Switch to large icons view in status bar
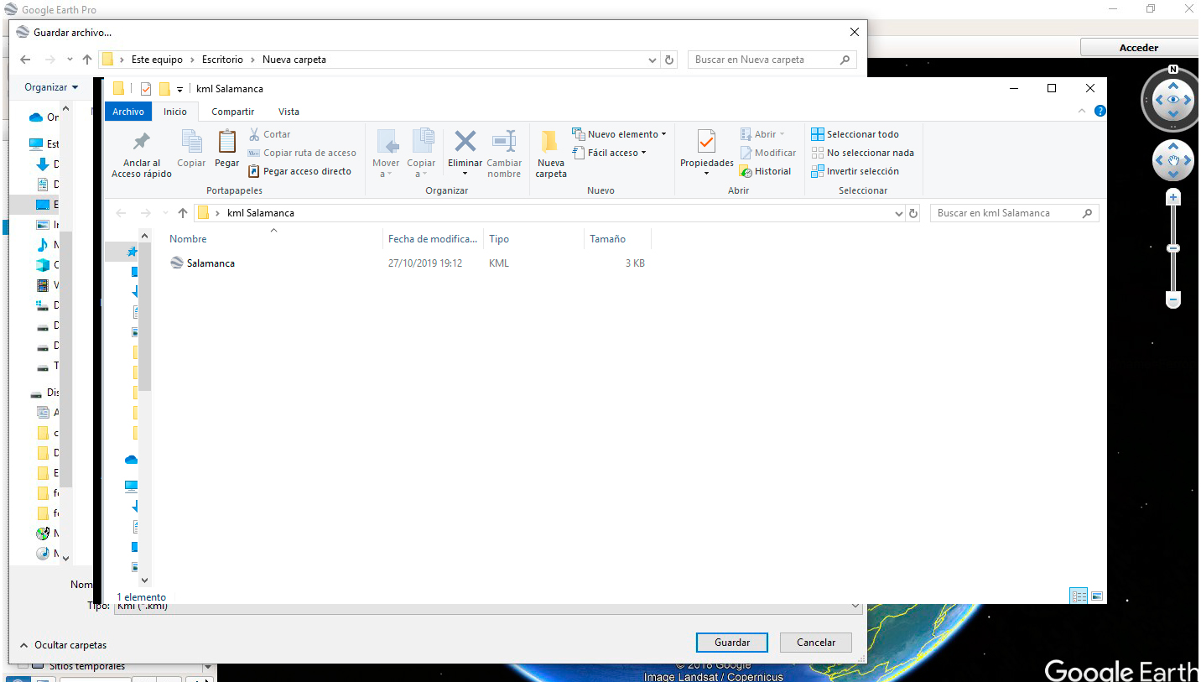 (x=1097, y=596)
